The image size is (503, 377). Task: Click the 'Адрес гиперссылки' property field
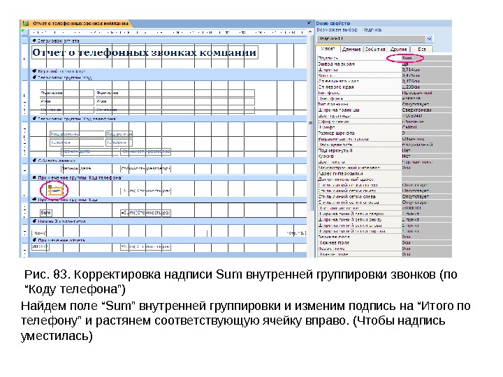[x=426, y=173]
